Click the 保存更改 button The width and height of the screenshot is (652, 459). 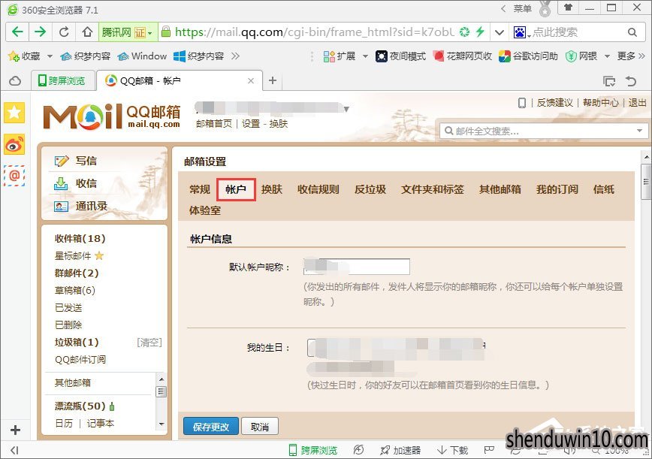(x=211, y=427)
